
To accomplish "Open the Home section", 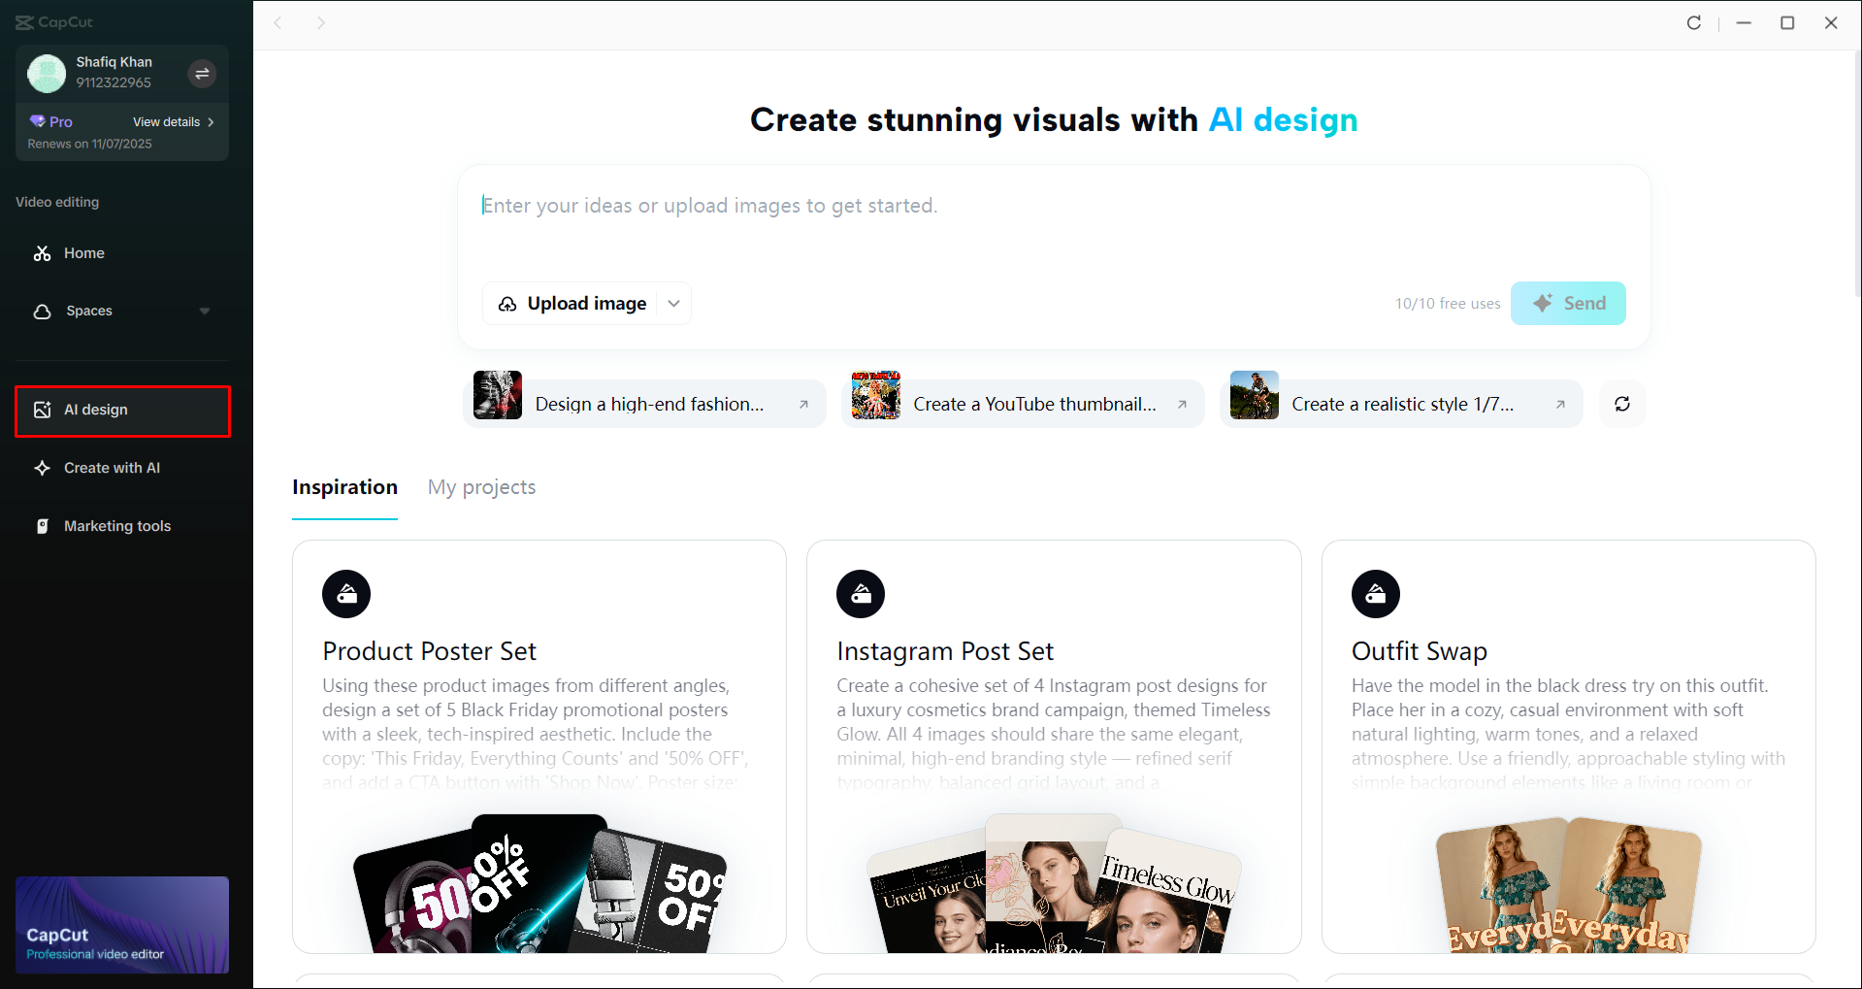I will click(x=82, y=252).
